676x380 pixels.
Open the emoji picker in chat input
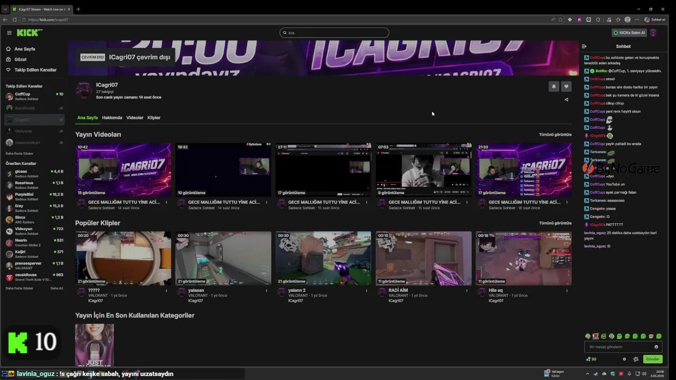coord(656,347)
